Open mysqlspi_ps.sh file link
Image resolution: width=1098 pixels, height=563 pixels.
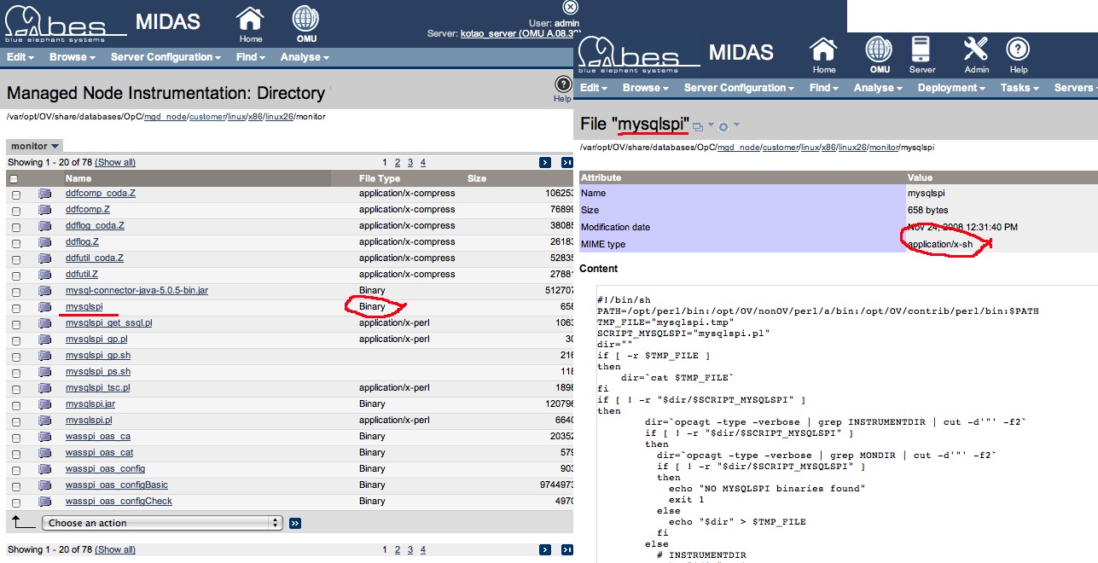[x=98, y=372]
